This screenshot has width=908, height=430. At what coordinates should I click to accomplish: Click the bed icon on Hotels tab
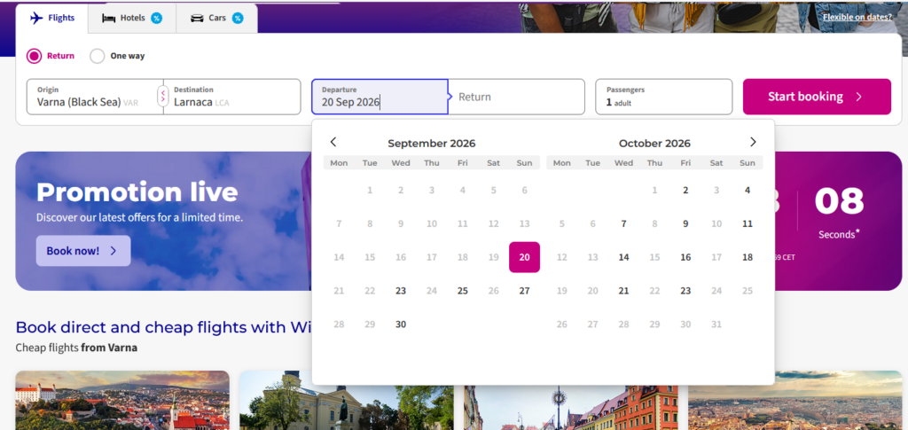109,18
